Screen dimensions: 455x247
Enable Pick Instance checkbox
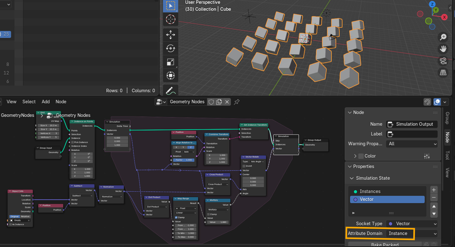point(73,142)
